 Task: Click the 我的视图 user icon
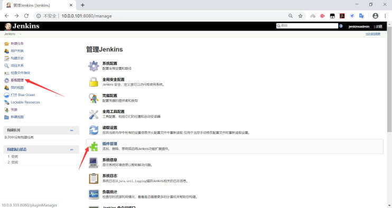[x=6, y=88]
